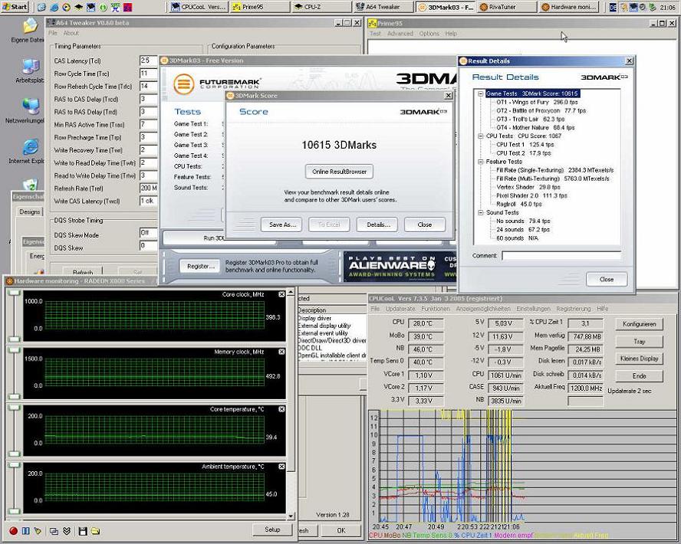
Task: Open the About menu in A64 Tweaker
Action: [71, 33]
